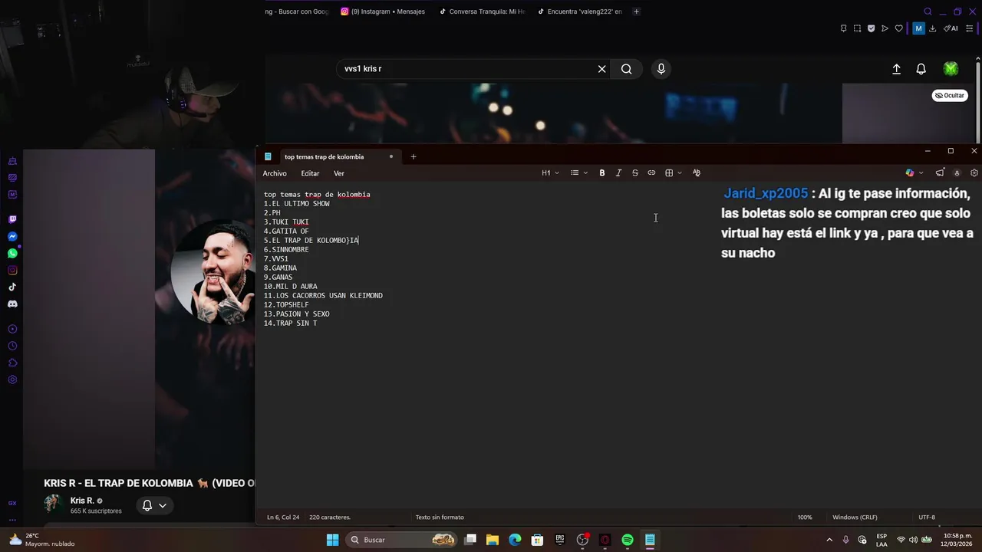Open the Windows (CRLF) line ending selector
The height and width of the screenshot is (552, 982).
coord(855,517)
